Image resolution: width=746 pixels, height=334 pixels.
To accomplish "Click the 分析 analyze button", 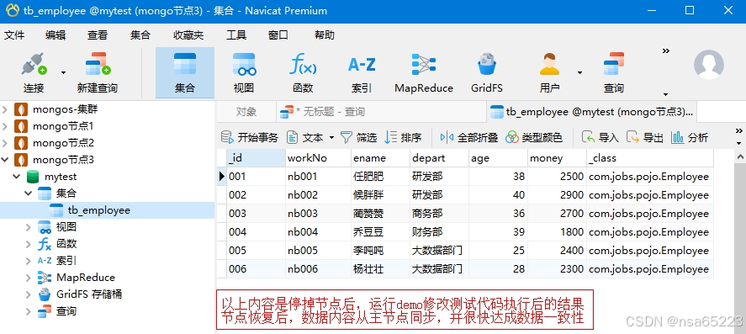I will pos(690,137).
